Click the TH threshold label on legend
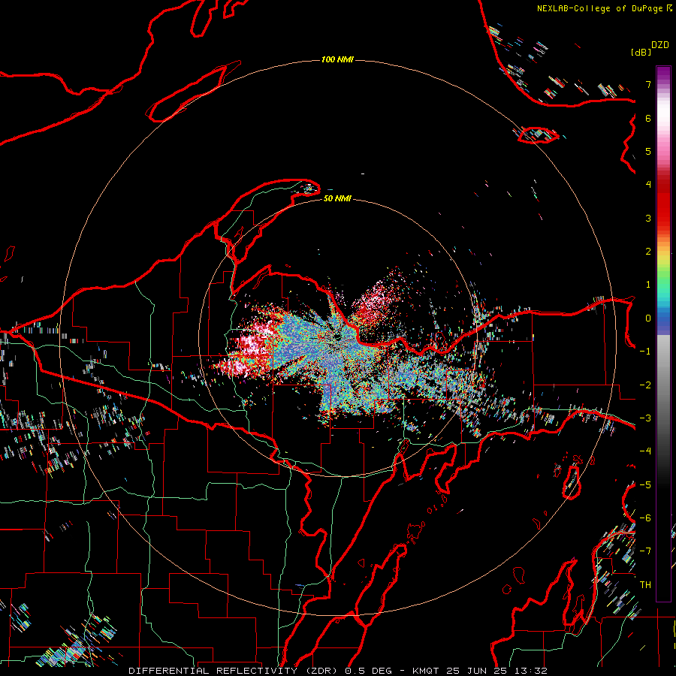The width and height of the screenshot is (676, 676). coord(645,584)
